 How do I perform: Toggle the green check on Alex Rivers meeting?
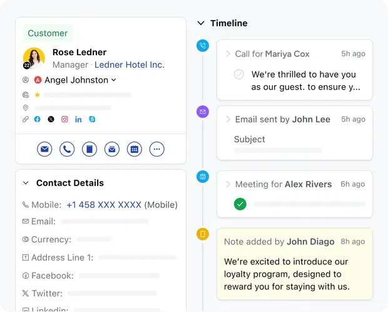point(240,204)
